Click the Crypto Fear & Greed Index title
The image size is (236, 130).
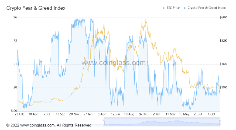36,8
